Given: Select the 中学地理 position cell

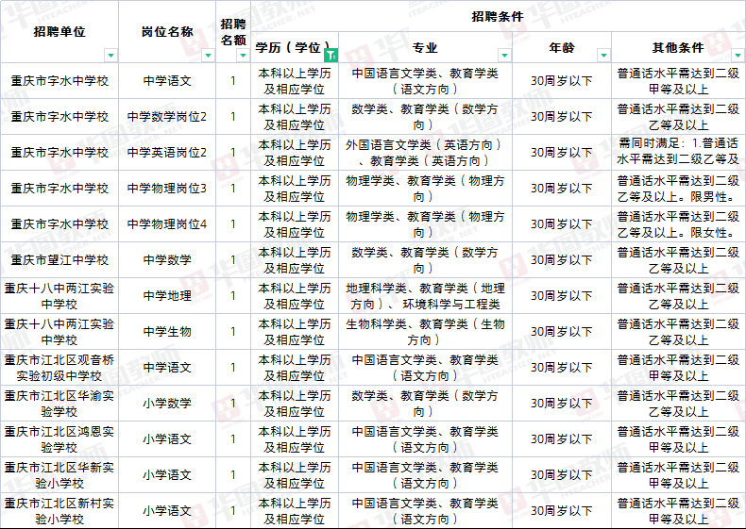Looking at the screenshot, I should pos(167,296).
